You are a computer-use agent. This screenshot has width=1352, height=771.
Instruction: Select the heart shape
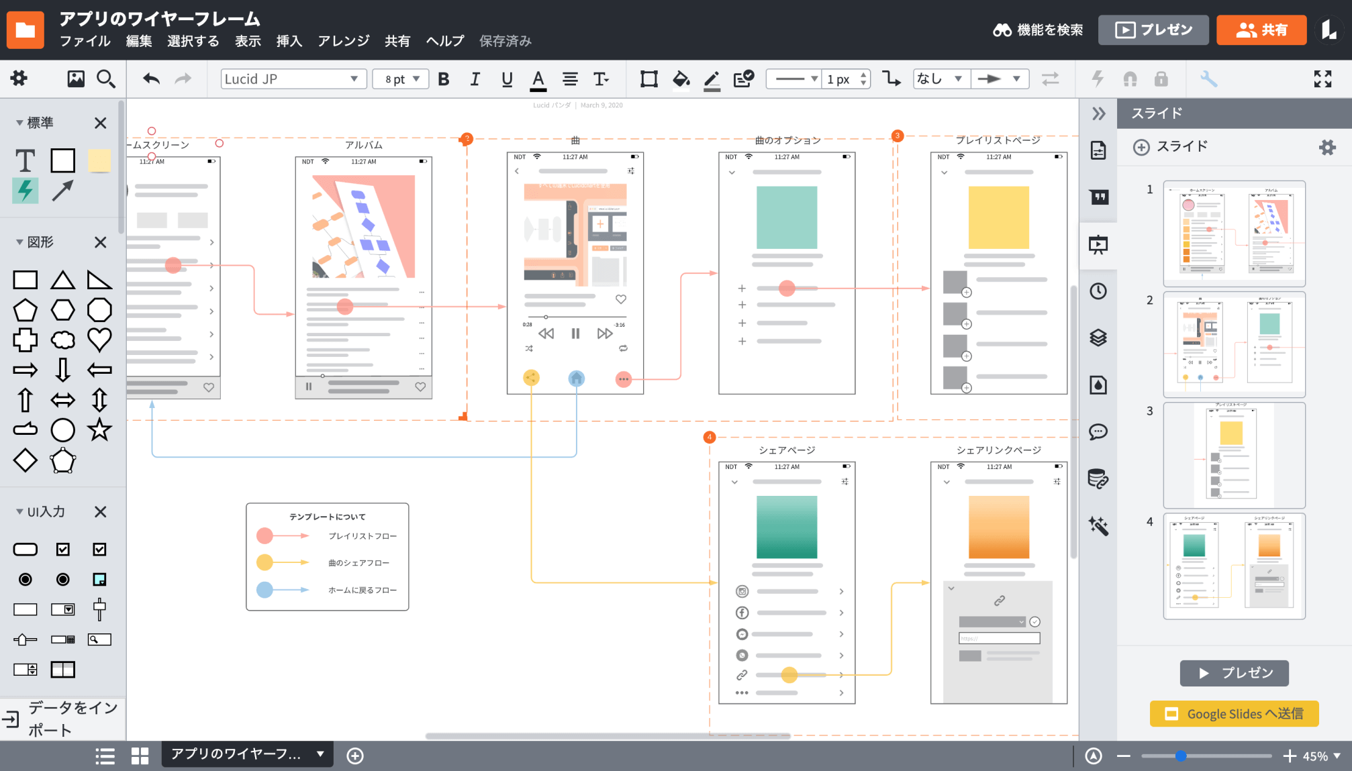(99, 340)
